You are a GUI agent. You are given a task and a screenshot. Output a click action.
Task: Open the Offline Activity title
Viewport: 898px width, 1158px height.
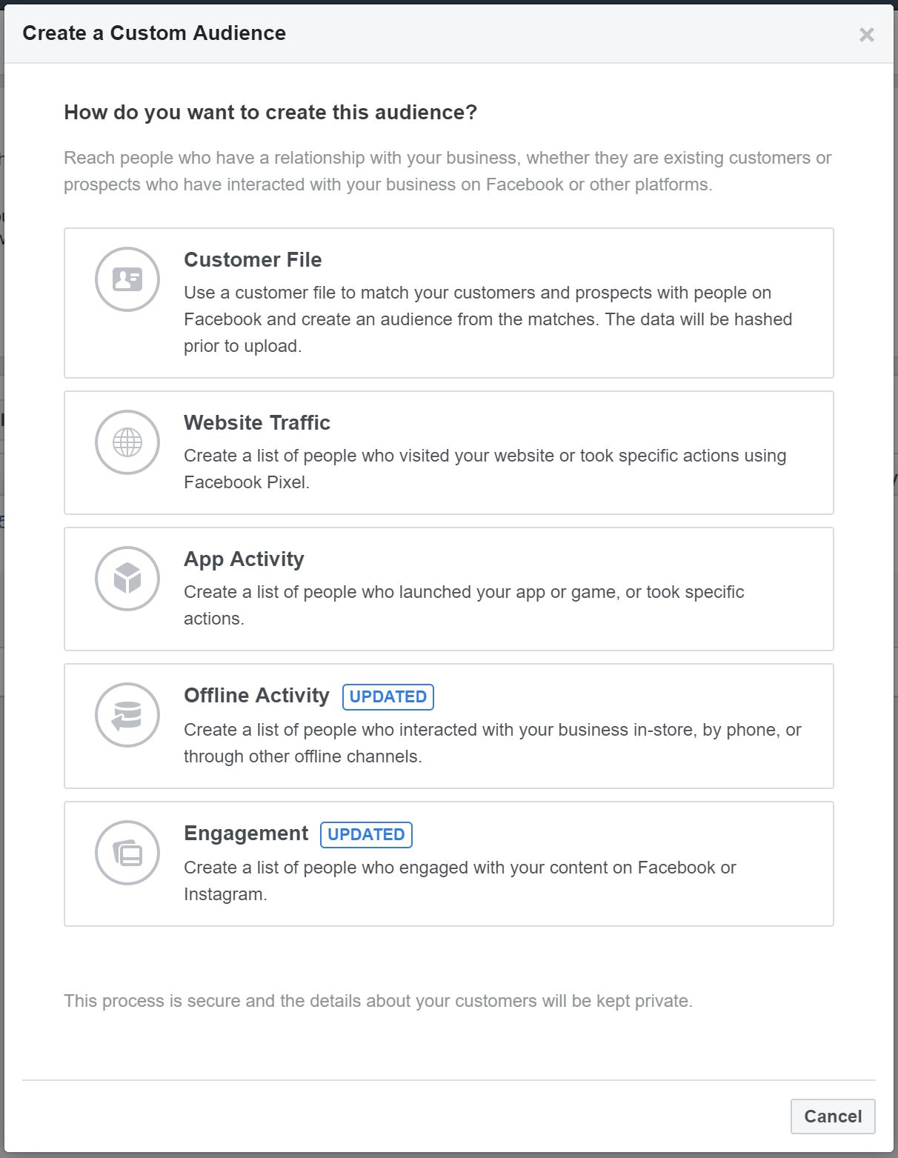256,696
